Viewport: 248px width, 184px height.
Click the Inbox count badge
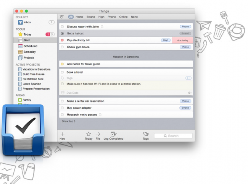(x=52, y=22)
